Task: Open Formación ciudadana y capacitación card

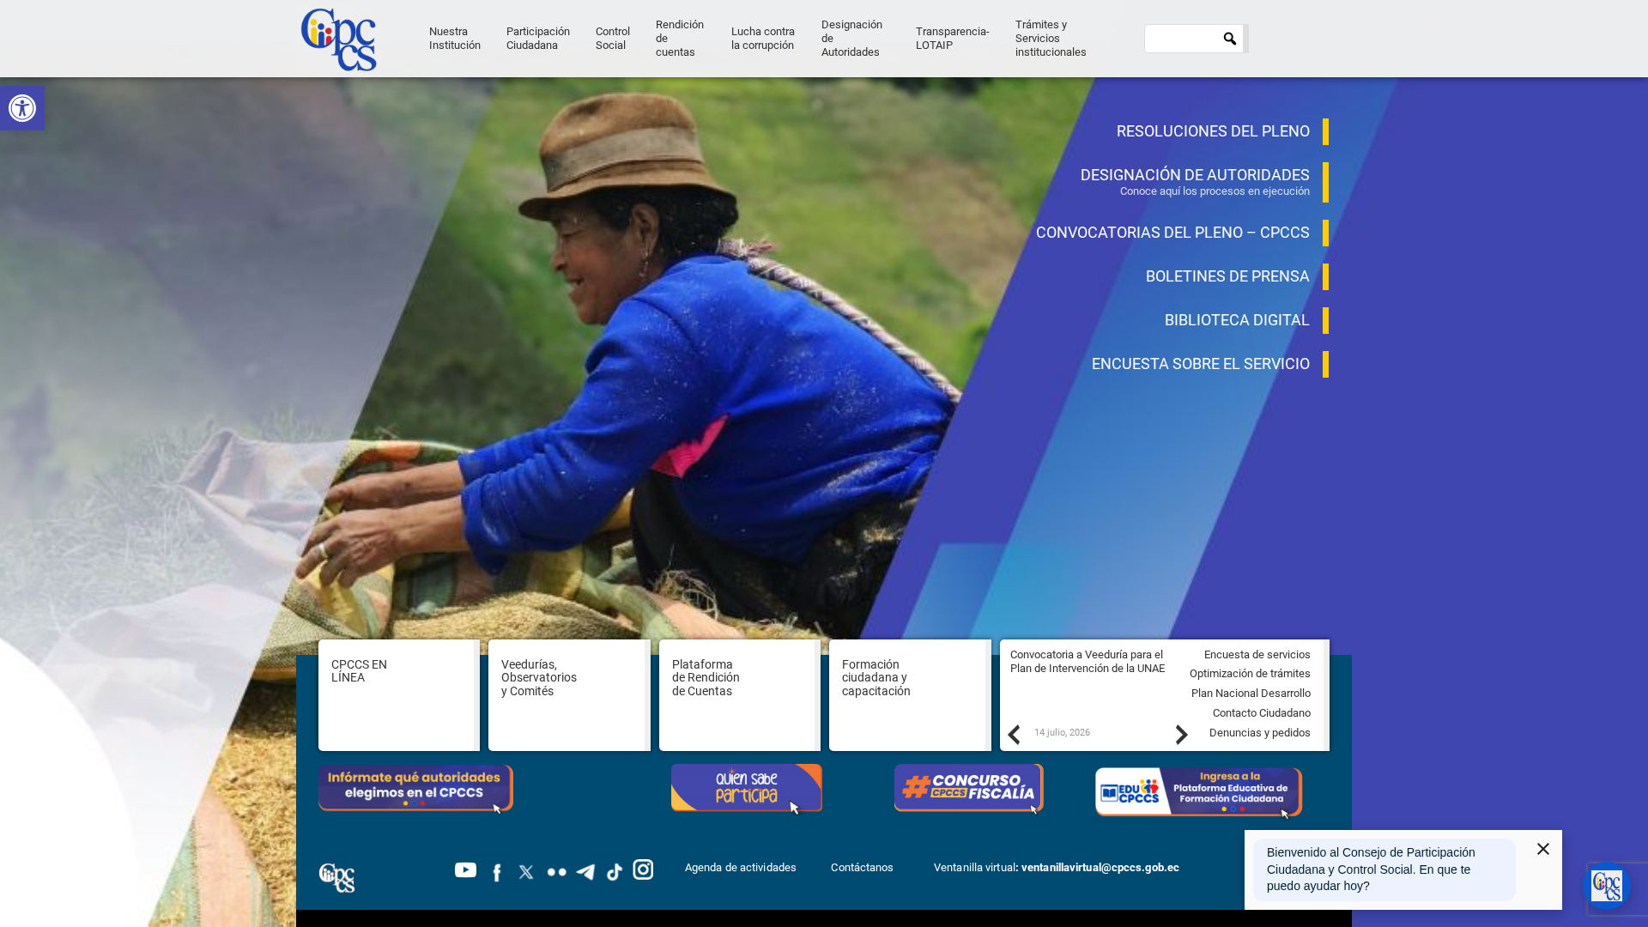Action: point(910,695)
